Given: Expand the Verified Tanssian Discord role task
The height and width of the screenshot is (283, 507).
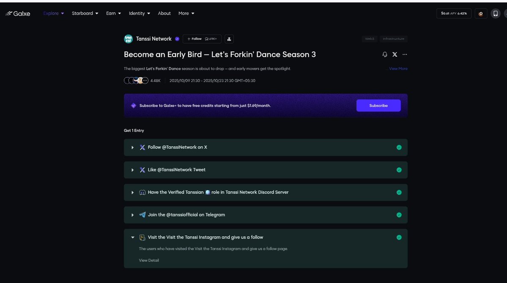Looking at the screenshot, I should 133,193.
